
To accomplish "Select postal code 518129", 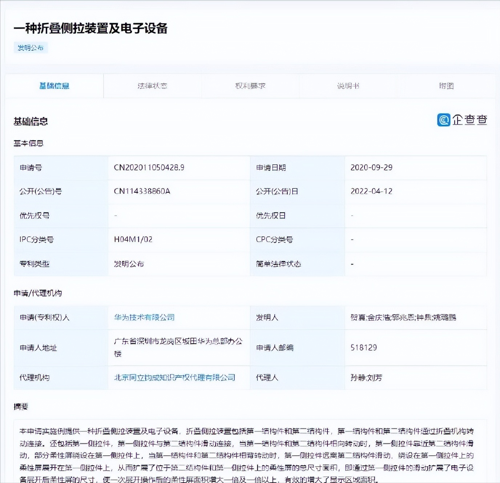I will (364, 347).
